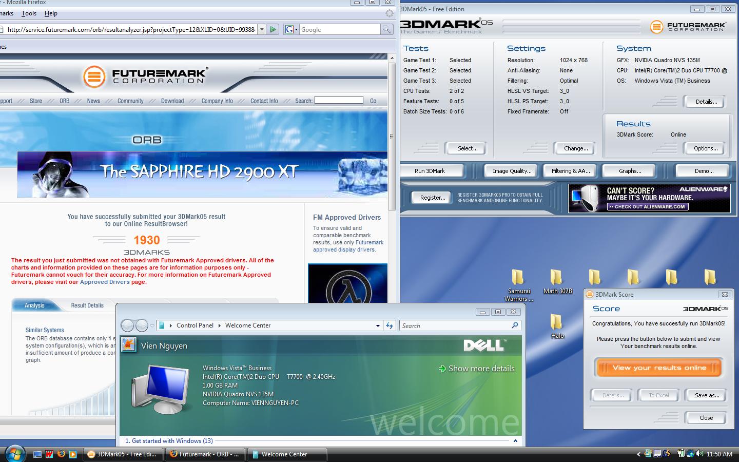Click the battery power tray icon
Image resolution: width=739 pixels, height=462 pixels.
[681, 453]
